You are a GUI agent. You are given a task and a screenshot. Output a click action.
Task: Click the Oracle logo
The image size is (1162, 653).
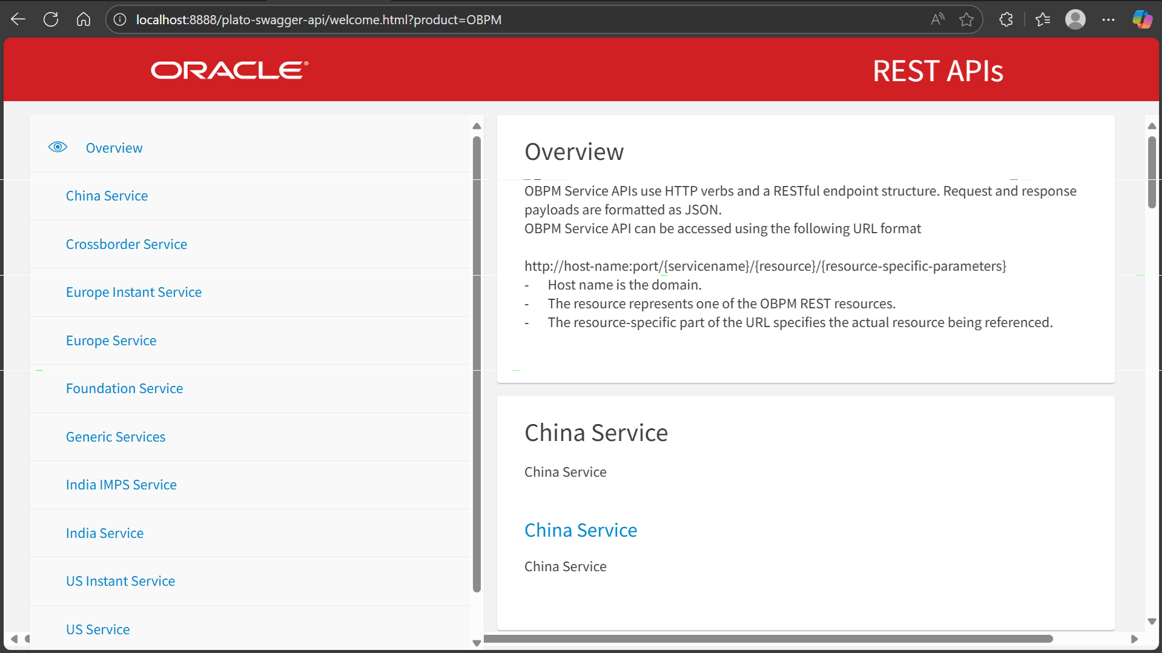[x=229, y=70]
